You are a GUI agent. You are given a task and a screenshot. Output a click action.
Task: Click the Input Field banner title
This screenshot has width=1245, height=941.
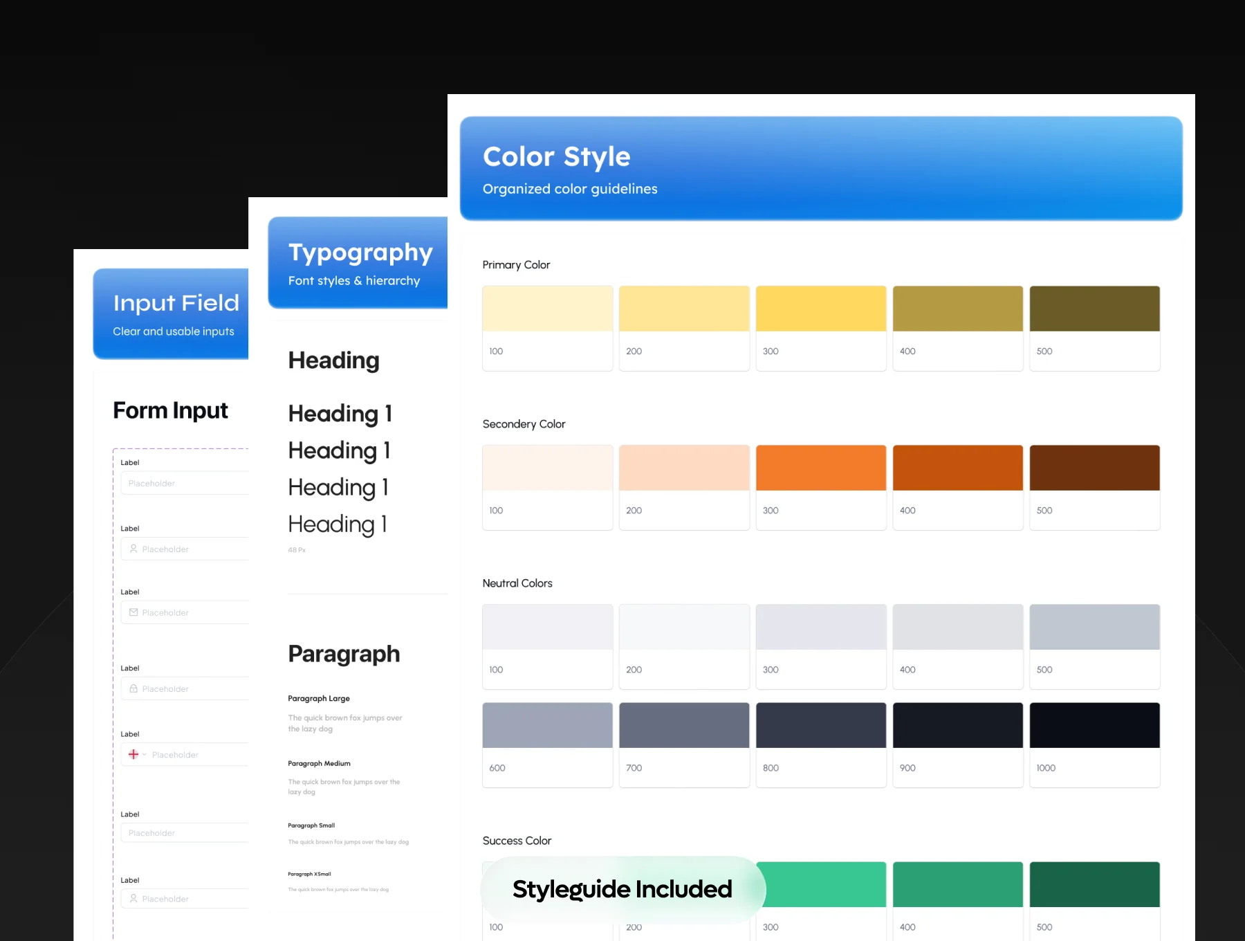pos(176,303)
